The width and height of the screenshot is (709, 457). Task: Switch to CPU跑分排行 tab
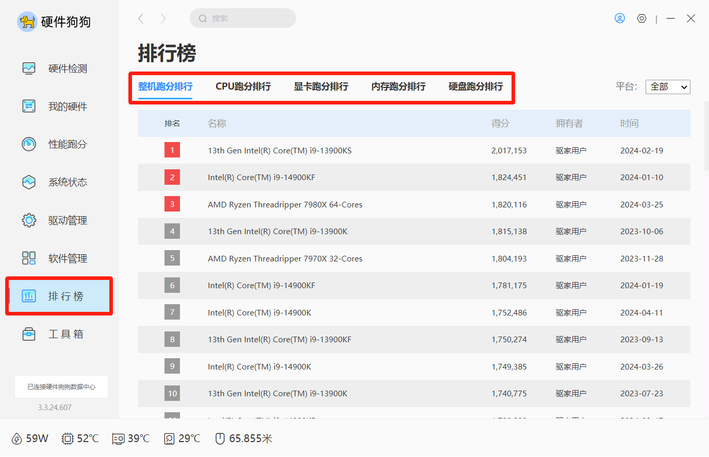pos(243,86)
